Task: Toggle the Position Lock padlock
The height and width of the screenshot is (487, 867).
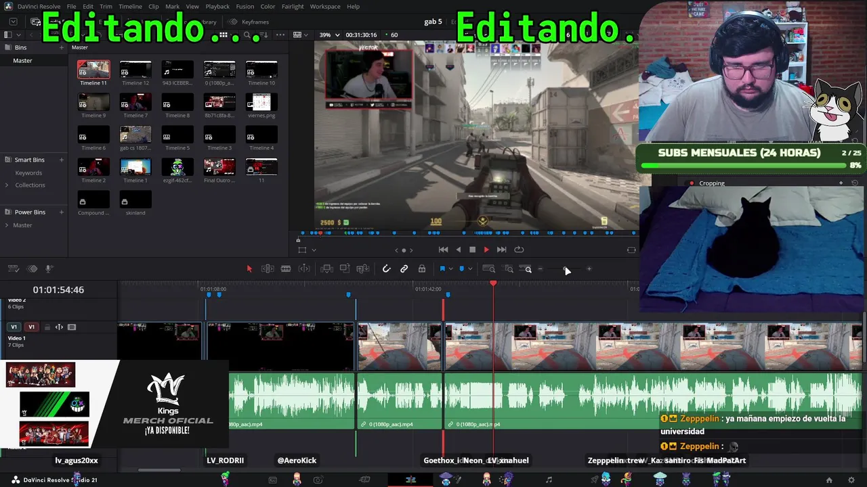Action: 421,269
